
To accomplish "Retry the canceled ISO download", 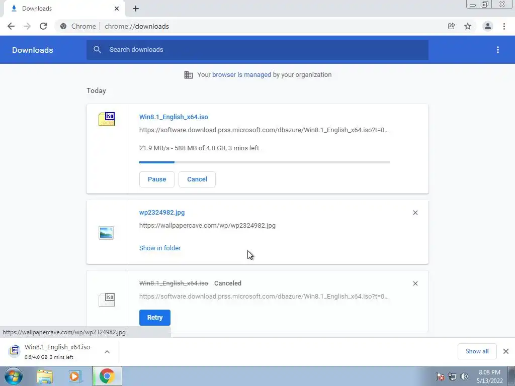I will point(155,318).
